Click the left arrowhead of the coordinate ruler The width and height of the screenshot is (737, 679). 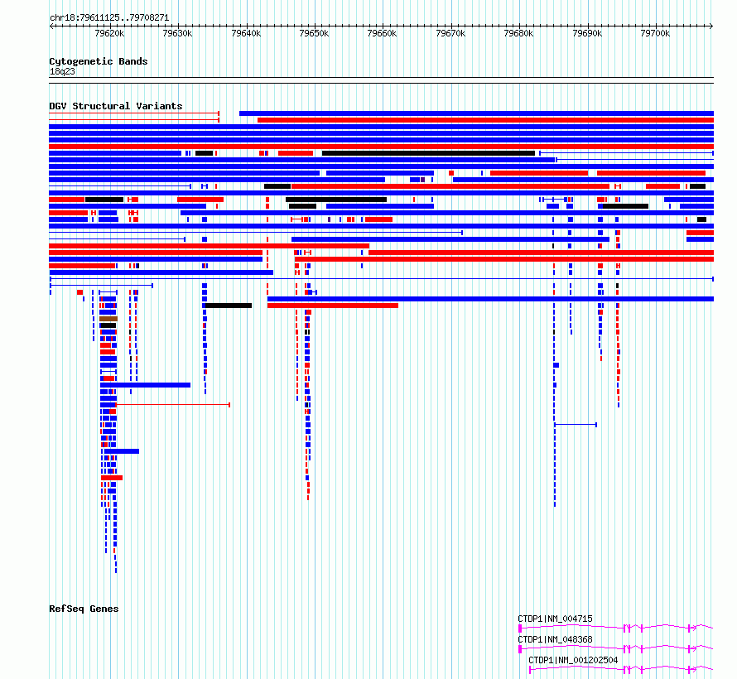click(51, 26)
